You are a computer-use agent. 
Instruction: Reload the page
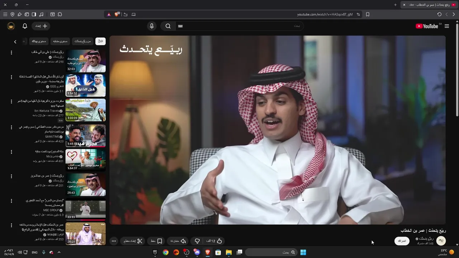(x=439, y=14)
